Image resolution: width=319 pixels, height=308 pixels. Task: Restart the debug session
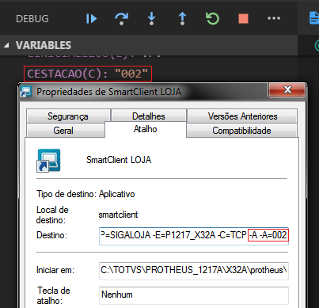(213, 18)
